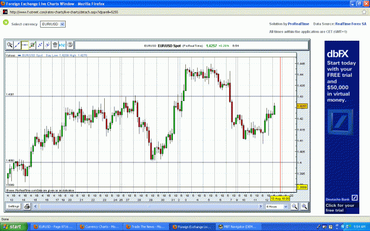The image size is (370, 231).
Task: Click the green 1.4257 price in header
Action: pyautogui.click(x=211, y=45)
